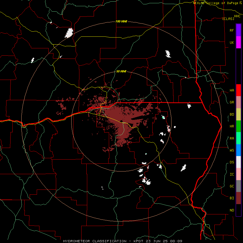The height and width of the screenshot is (243, 243).
Task: Click the RA legend label
Action: [232, 139]
